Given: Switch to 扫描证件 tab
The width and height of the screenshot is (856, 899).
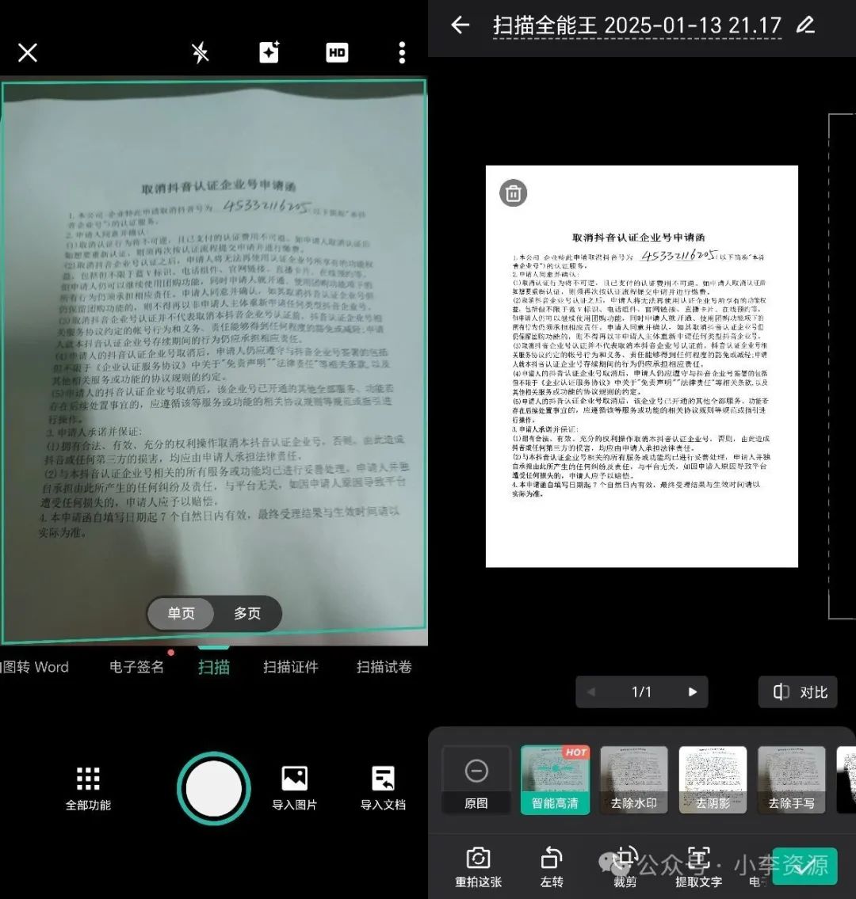Looking at the screenshot, I should pos(290,667).
